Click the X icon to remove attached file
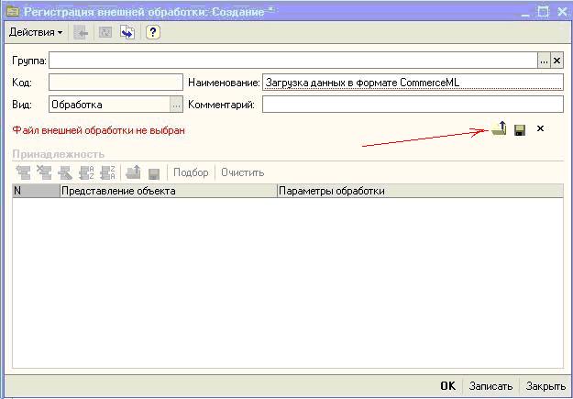Image resolution: width=573 pixels, height=399 pixels. pos(540,129)
